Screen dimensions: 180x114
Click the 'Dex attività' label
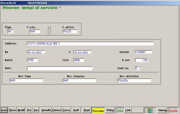[129, 76]
